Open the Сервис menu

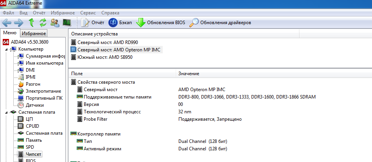pos(88,13)
